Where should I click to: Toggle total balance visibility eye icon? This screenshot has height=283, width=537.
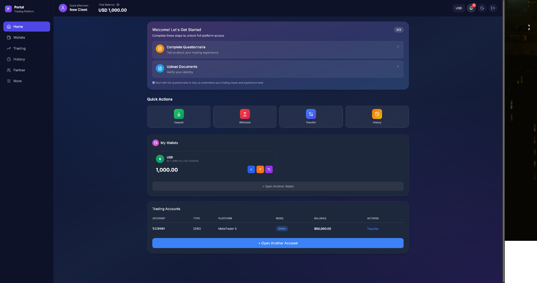coord(118,5)
